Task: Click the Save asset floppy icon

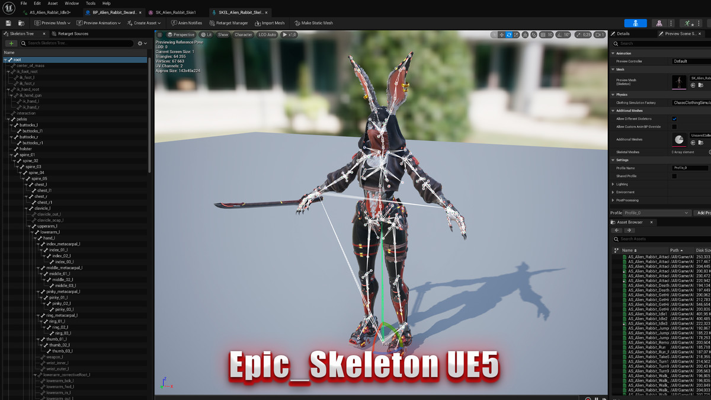Action: point(8,23)
